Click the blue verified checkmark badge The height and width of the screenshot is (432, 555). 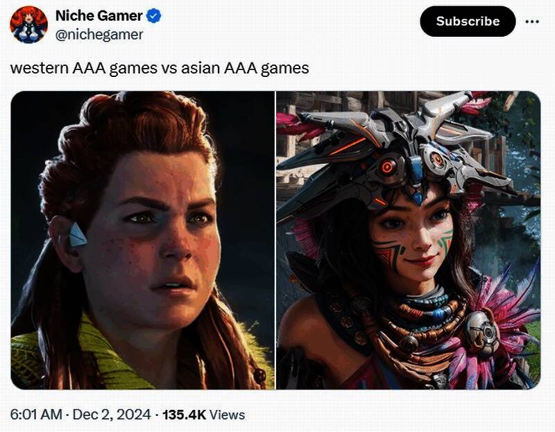coord(153,16)
